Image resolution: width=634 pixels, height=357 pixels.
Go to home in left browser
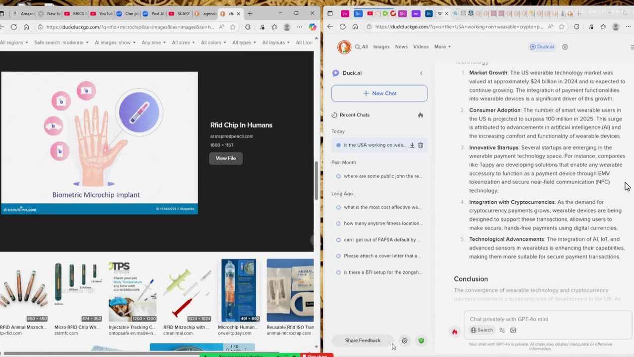26,27
